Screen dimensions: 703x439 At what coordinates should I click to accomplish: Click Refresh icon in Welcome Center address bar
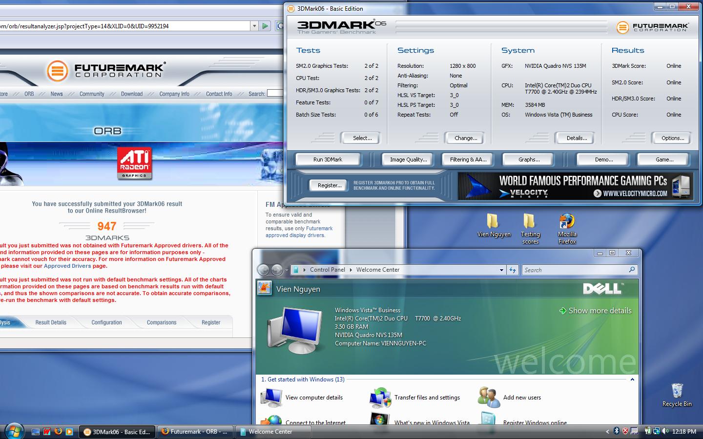click(x=513, y=270)
